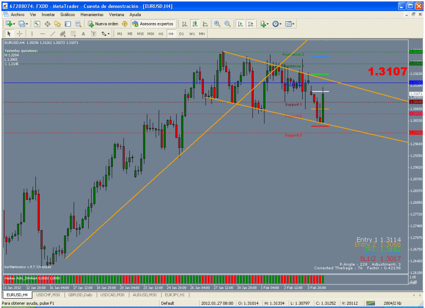Click the Nueva orden button
This screenshot has width=425, height=308.
[103, 24]
